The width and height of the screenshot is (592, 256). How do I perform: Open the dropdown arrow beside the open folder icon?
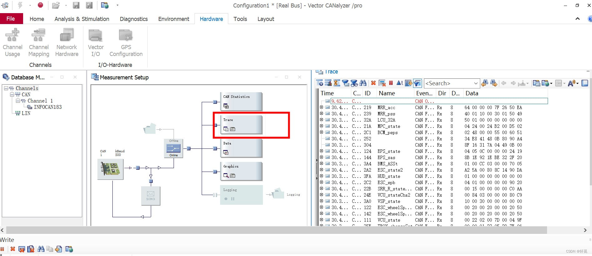click(x=66, y=5)
